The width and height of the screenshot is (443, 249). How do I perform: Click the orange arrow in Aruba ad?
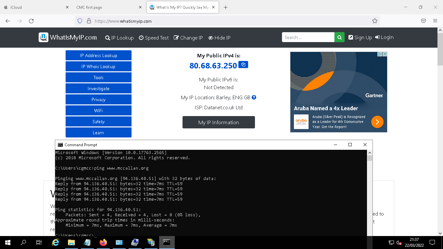377,122
